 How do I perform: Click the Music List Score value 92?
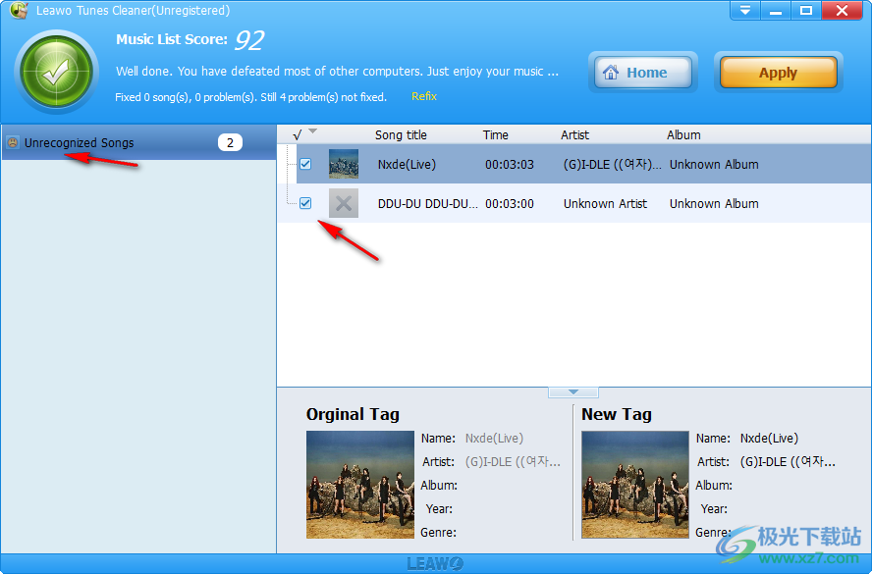coord(249,40)
